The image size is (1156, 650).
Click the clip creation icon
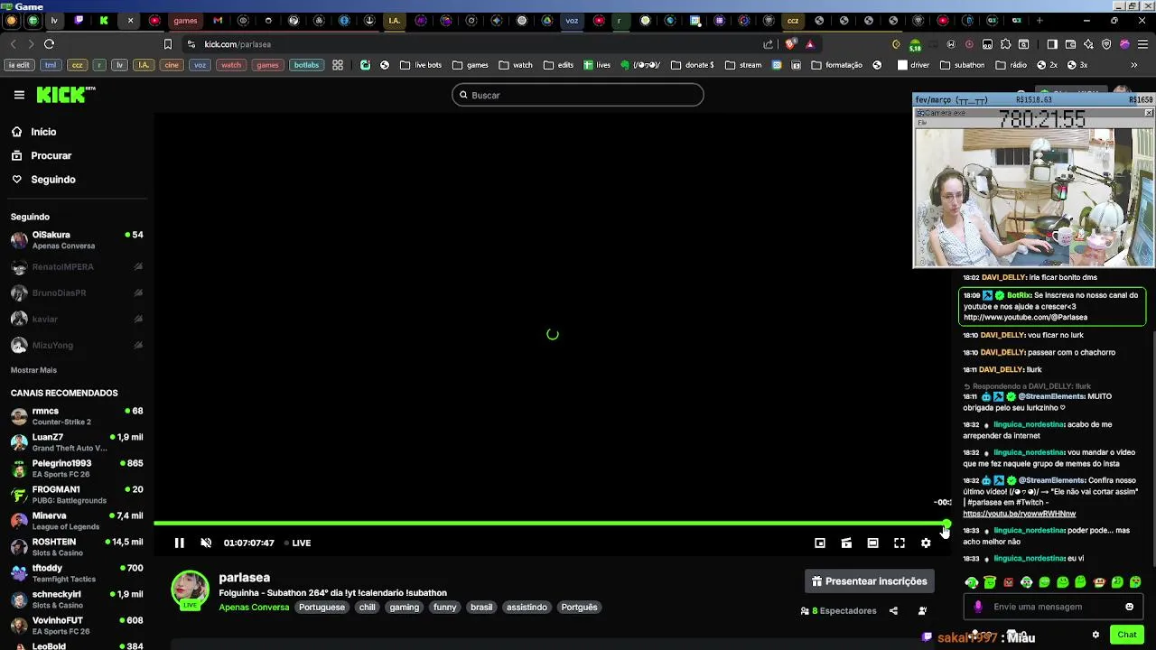846,543
